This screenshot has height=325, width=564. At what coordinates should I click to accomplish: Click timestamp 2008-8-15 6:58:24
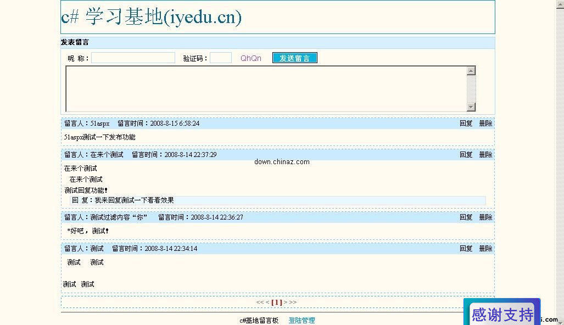175,124
